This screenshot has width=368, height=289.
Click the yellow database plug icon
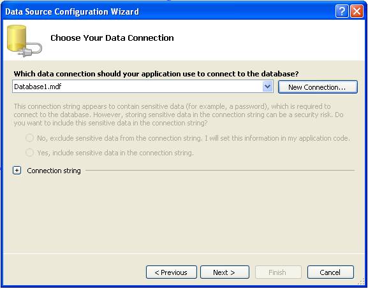coord(24,41)
